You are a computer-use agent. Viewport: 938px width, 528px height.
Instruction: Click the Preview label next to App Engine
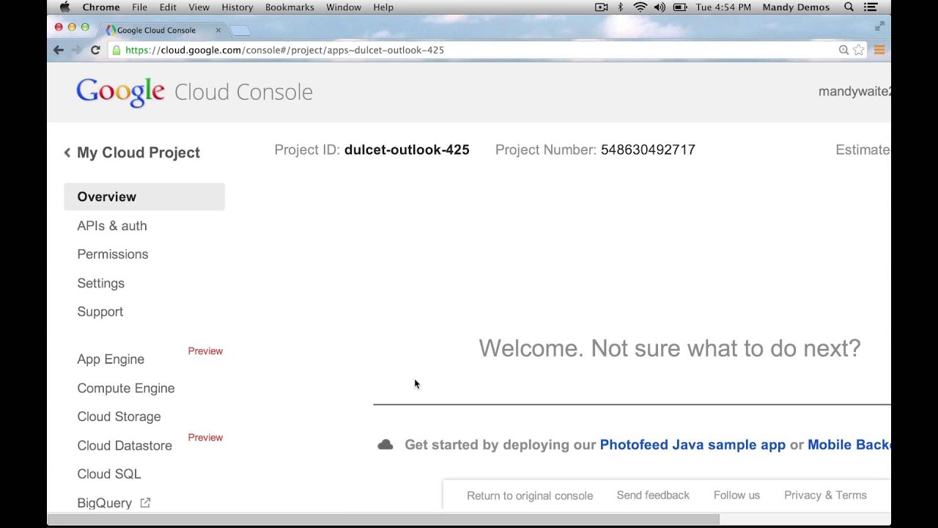(x=205, y=351)
